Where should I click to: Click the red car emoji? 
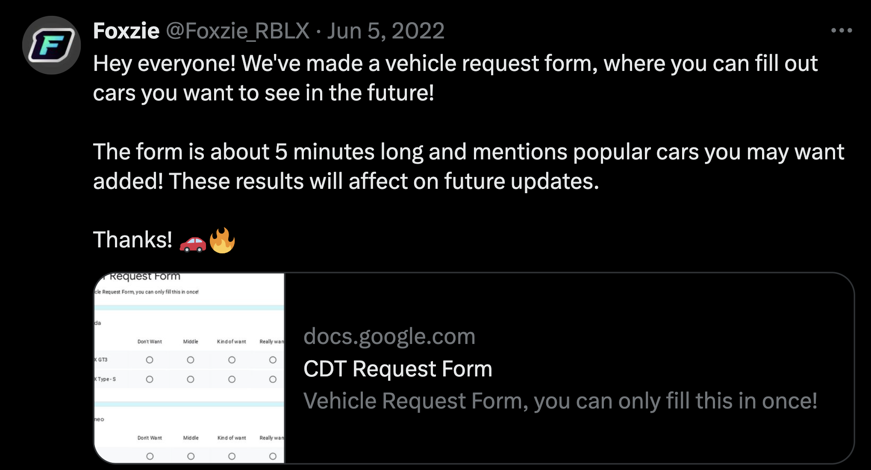(x=193, y=243)
